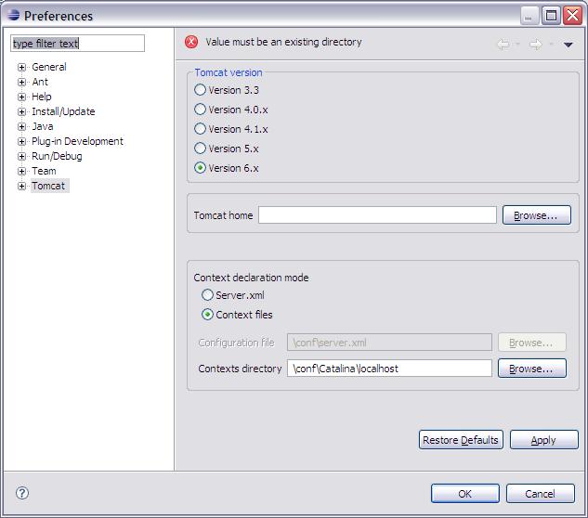Click the forward navigation arrow icon

535,45
